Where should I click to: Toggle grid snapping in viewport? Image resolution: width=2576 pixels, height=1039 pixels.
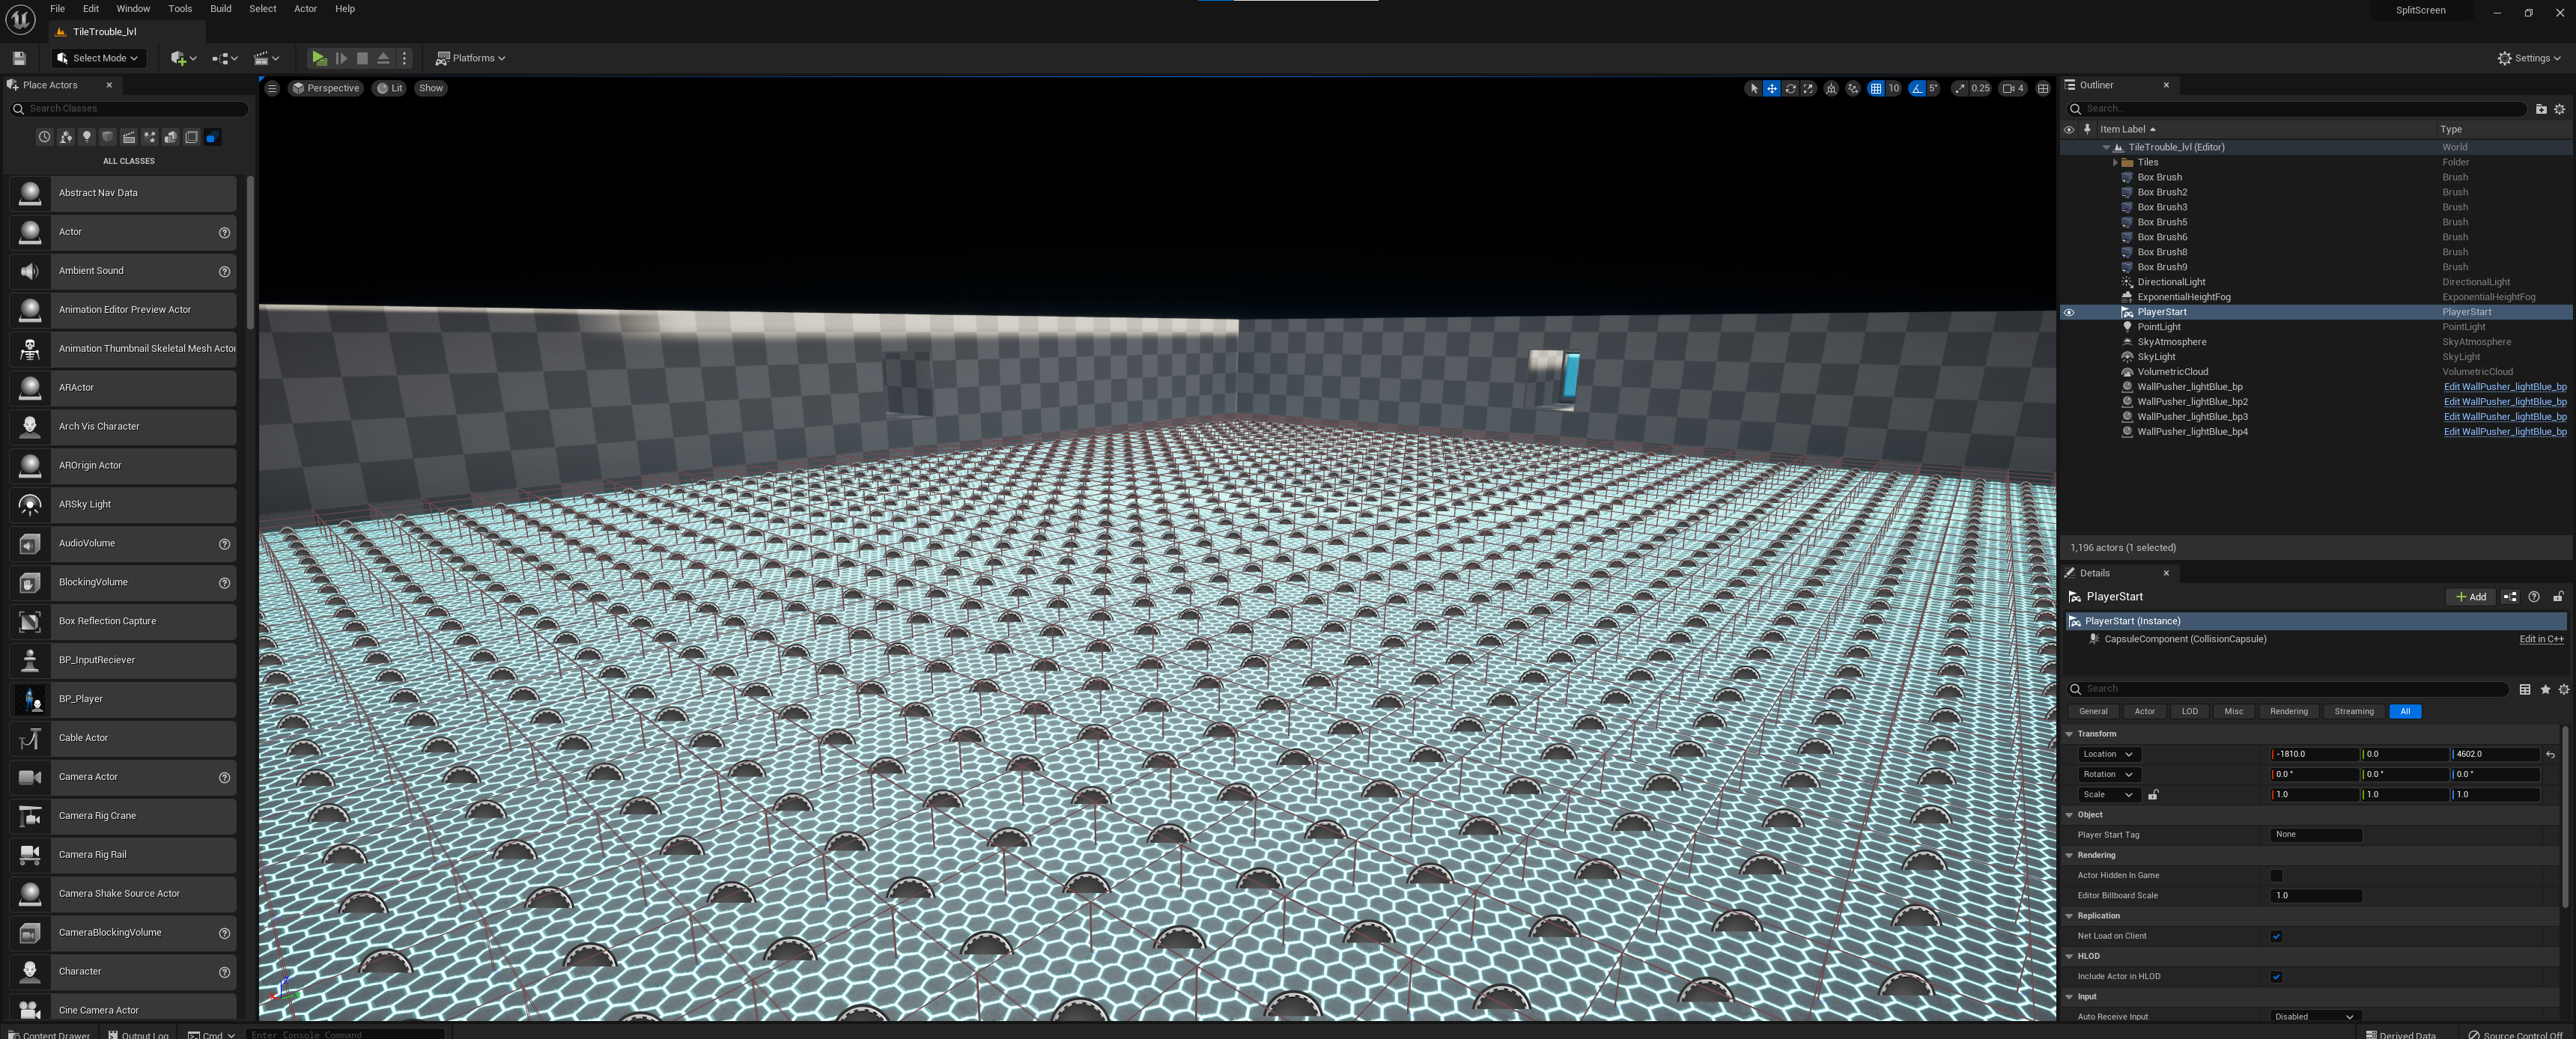coord(1876,88)
